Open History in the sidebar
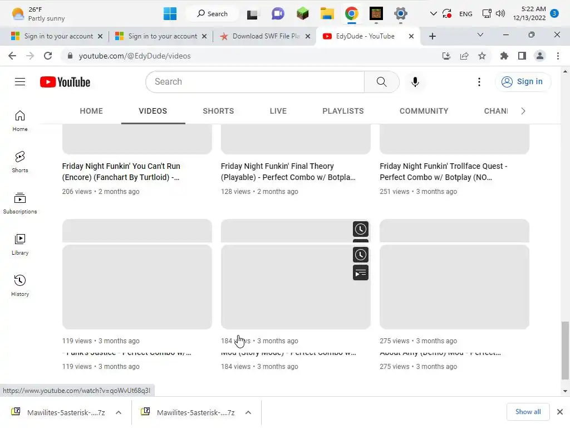The image size is (570, 428). click(20, 286)
